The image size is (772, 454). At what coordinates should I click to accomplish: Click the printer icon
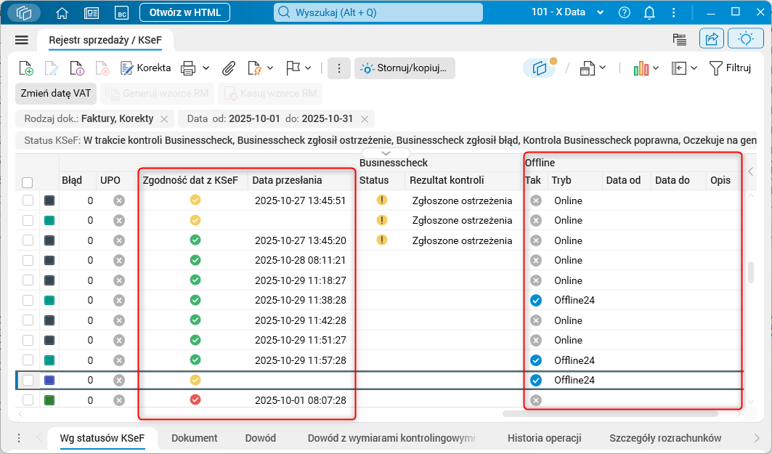click(x=188, y=68)
